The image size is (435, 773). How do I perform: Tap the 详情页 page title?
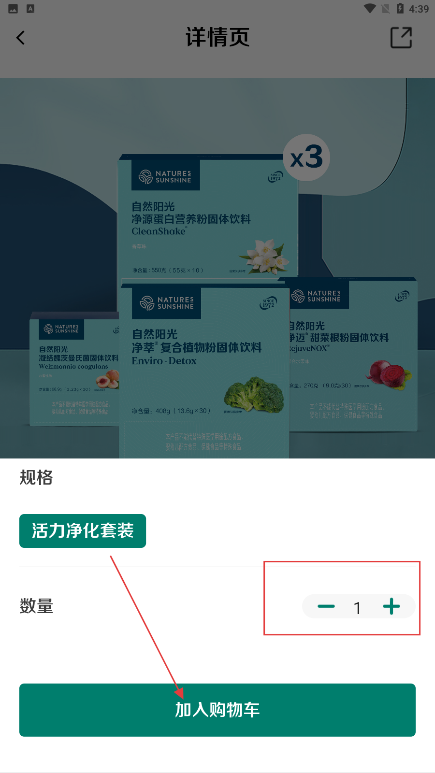coord(217,37)
